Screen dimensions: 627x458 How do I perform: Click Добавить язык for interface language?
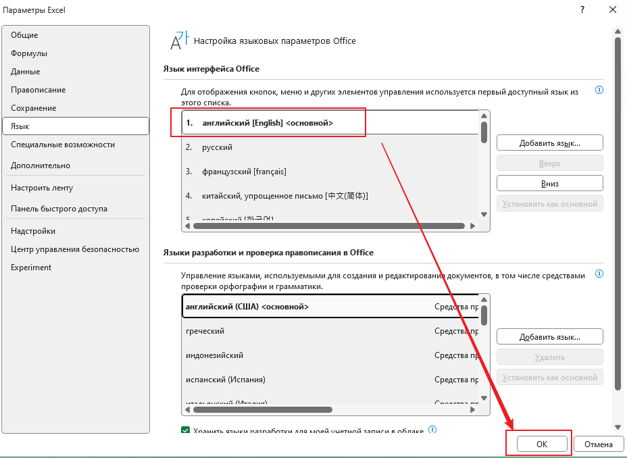550,143
